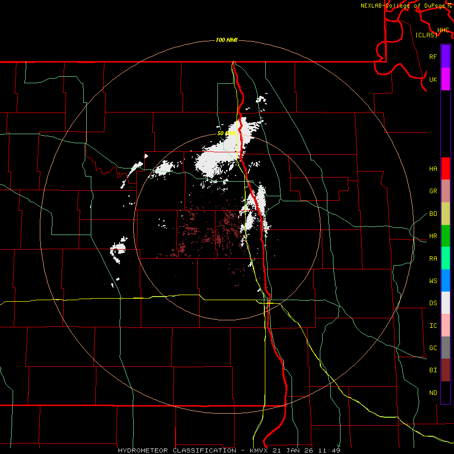Click the 'UK' legend label

coord(433,79)
